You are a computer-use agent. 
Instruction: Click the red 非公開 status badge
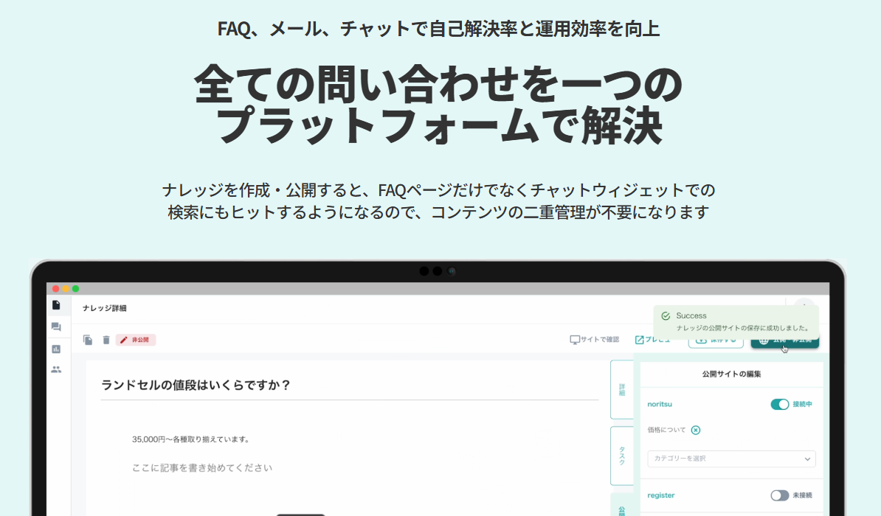tap(136, 340)
